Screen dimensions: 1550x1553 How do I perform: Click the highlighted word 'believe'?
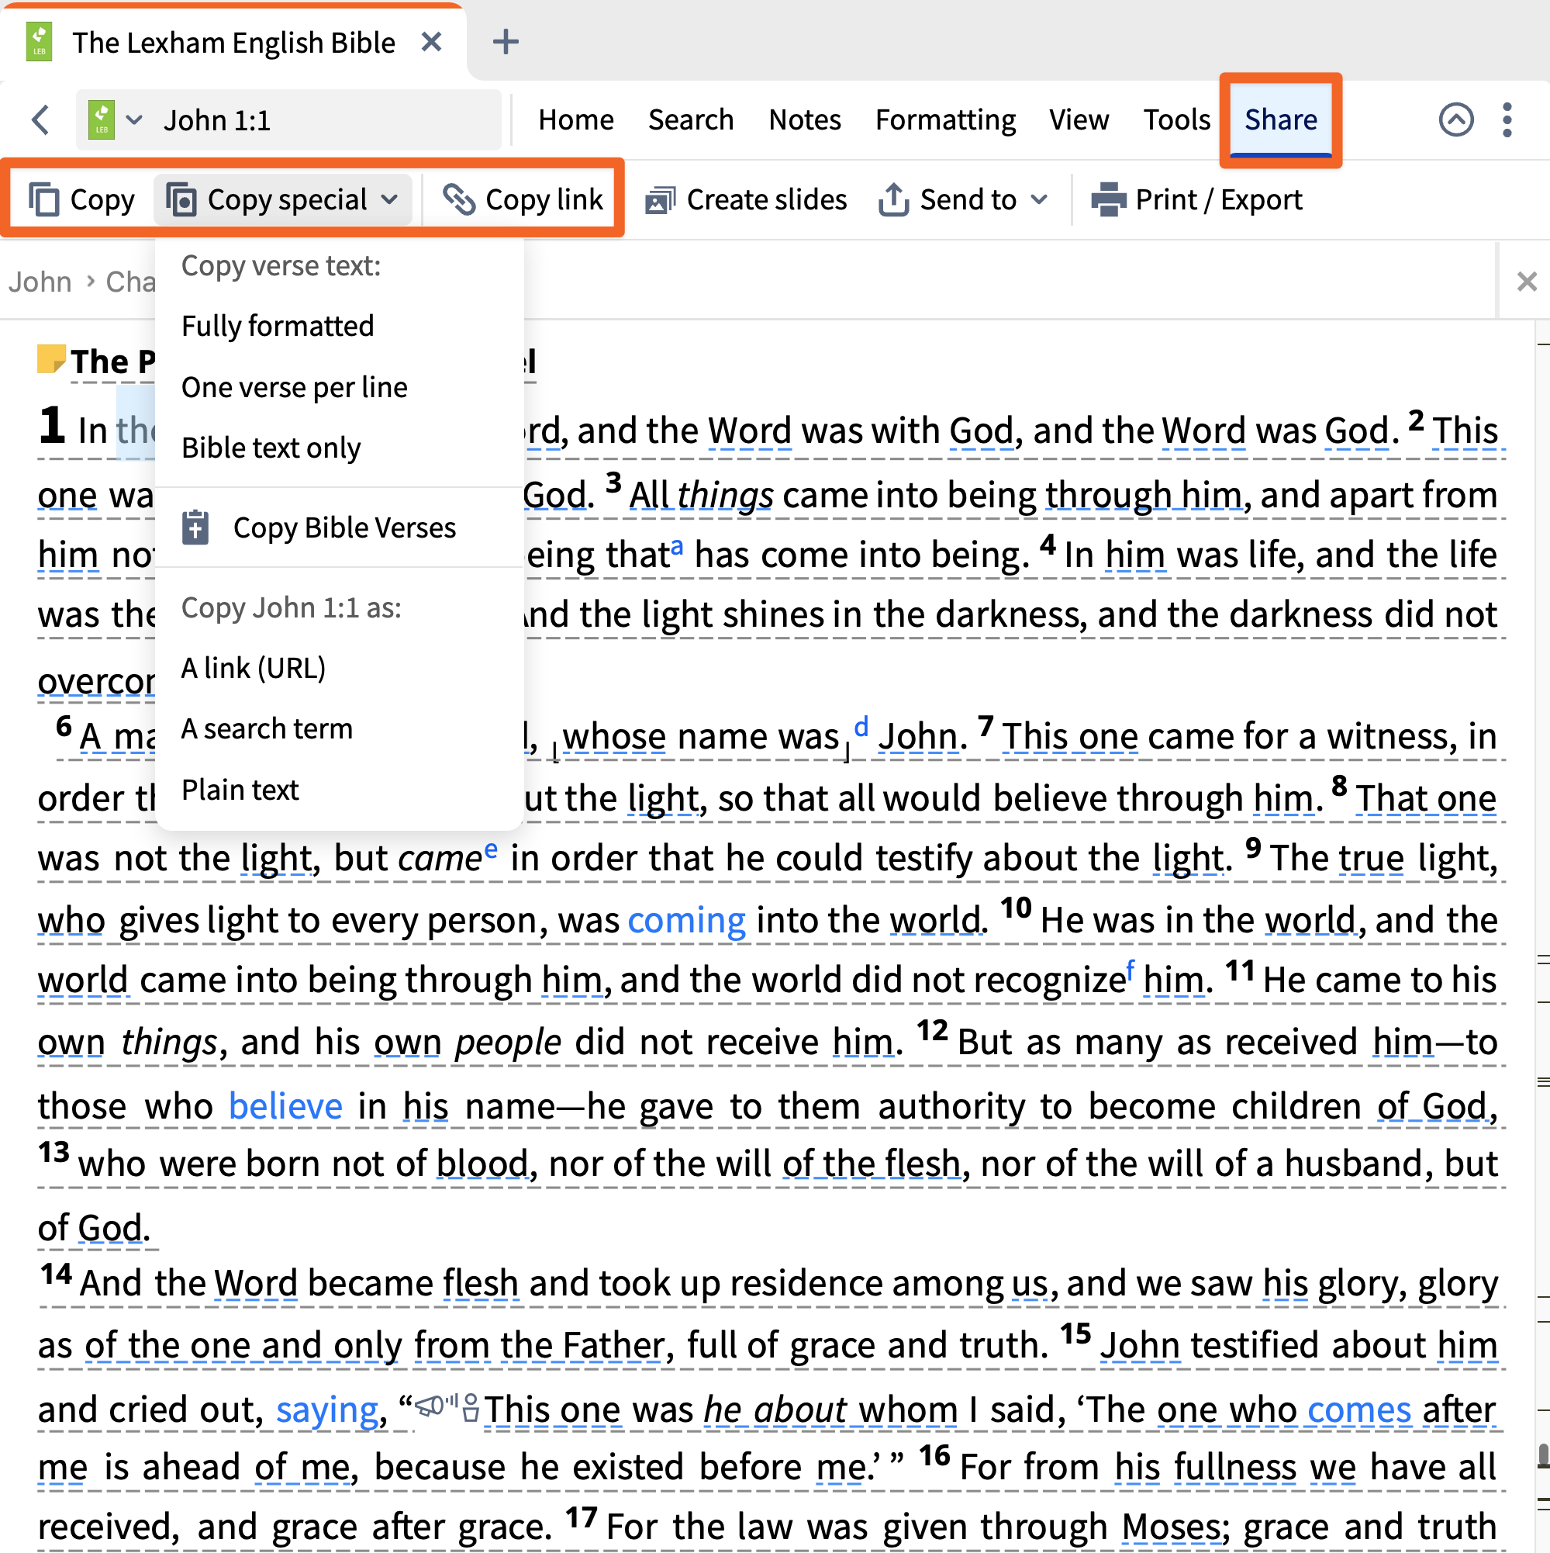(285, 1106)
